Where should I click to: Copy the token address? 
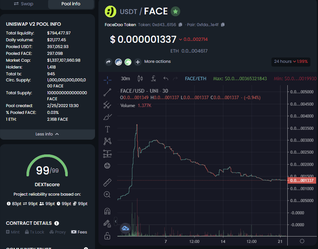(180, 25)
